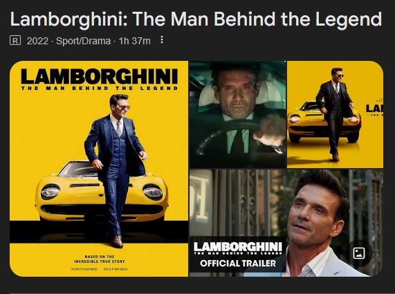Click the movie title heading
Screen dimensions: 395x294
(x=196, y=19)
